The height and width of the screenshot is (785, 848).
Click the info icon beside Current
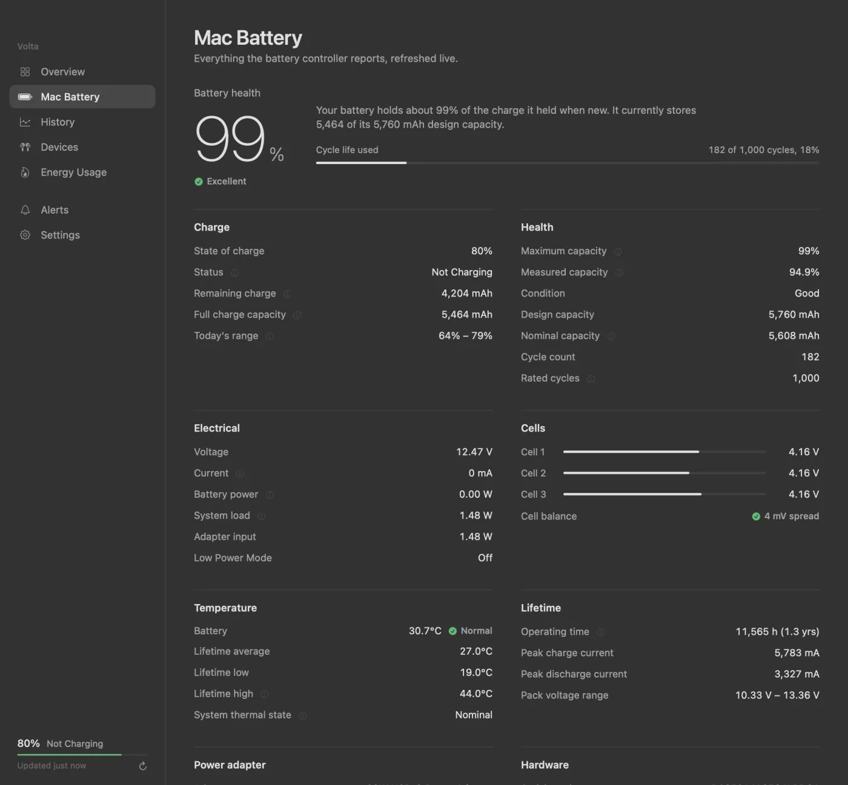(240, 474)
